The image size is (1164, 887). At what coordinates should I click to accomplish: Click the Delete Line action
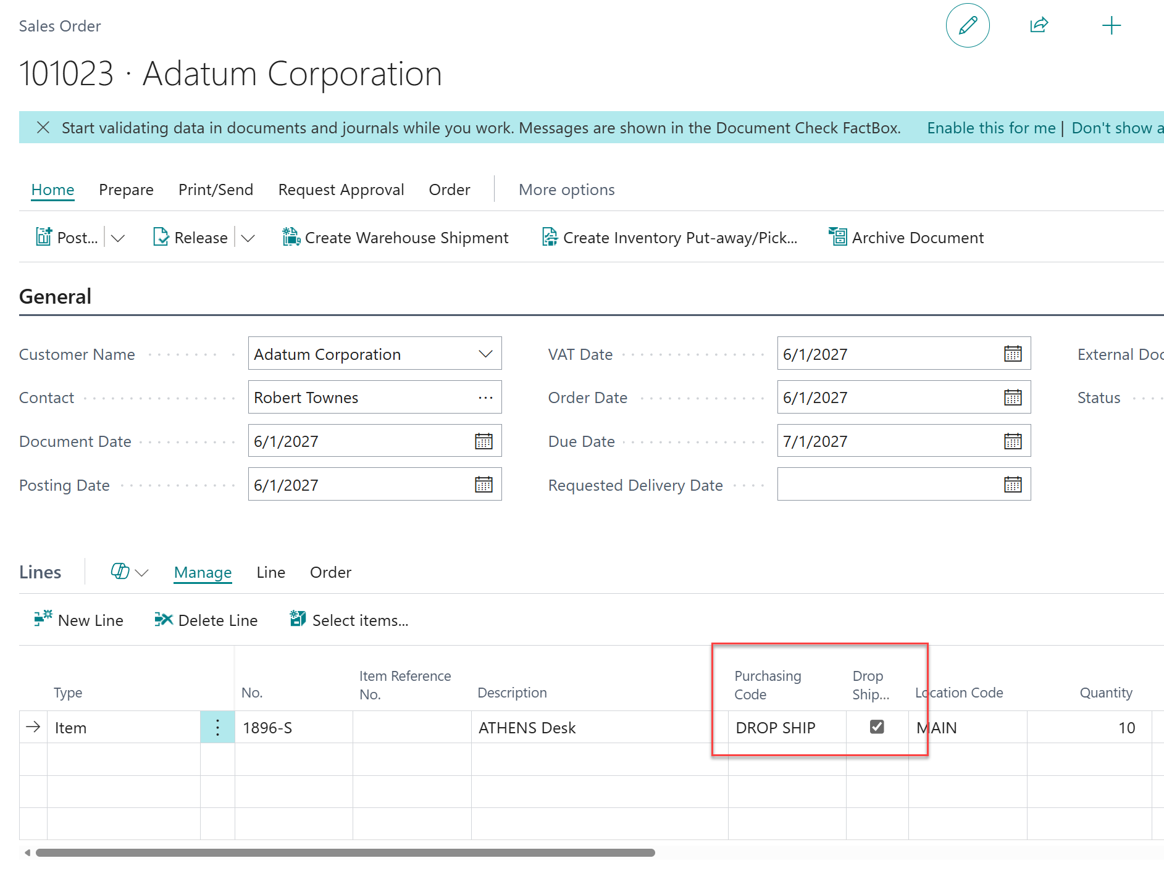pyautogui.click(x=206, y=620)
